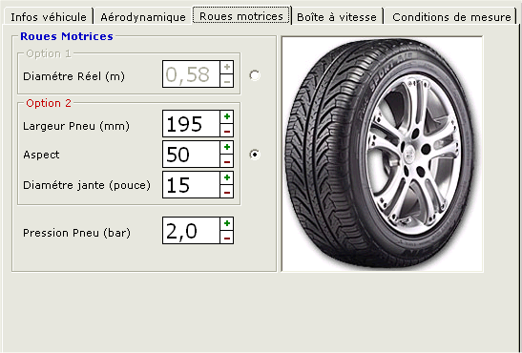Open the Boîte à vitesse tab

337,17
